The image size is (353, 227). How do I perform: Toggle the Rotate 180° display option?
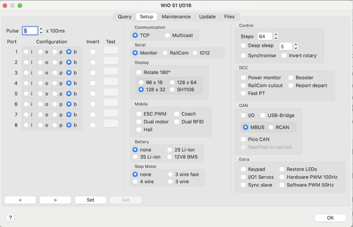139,72
